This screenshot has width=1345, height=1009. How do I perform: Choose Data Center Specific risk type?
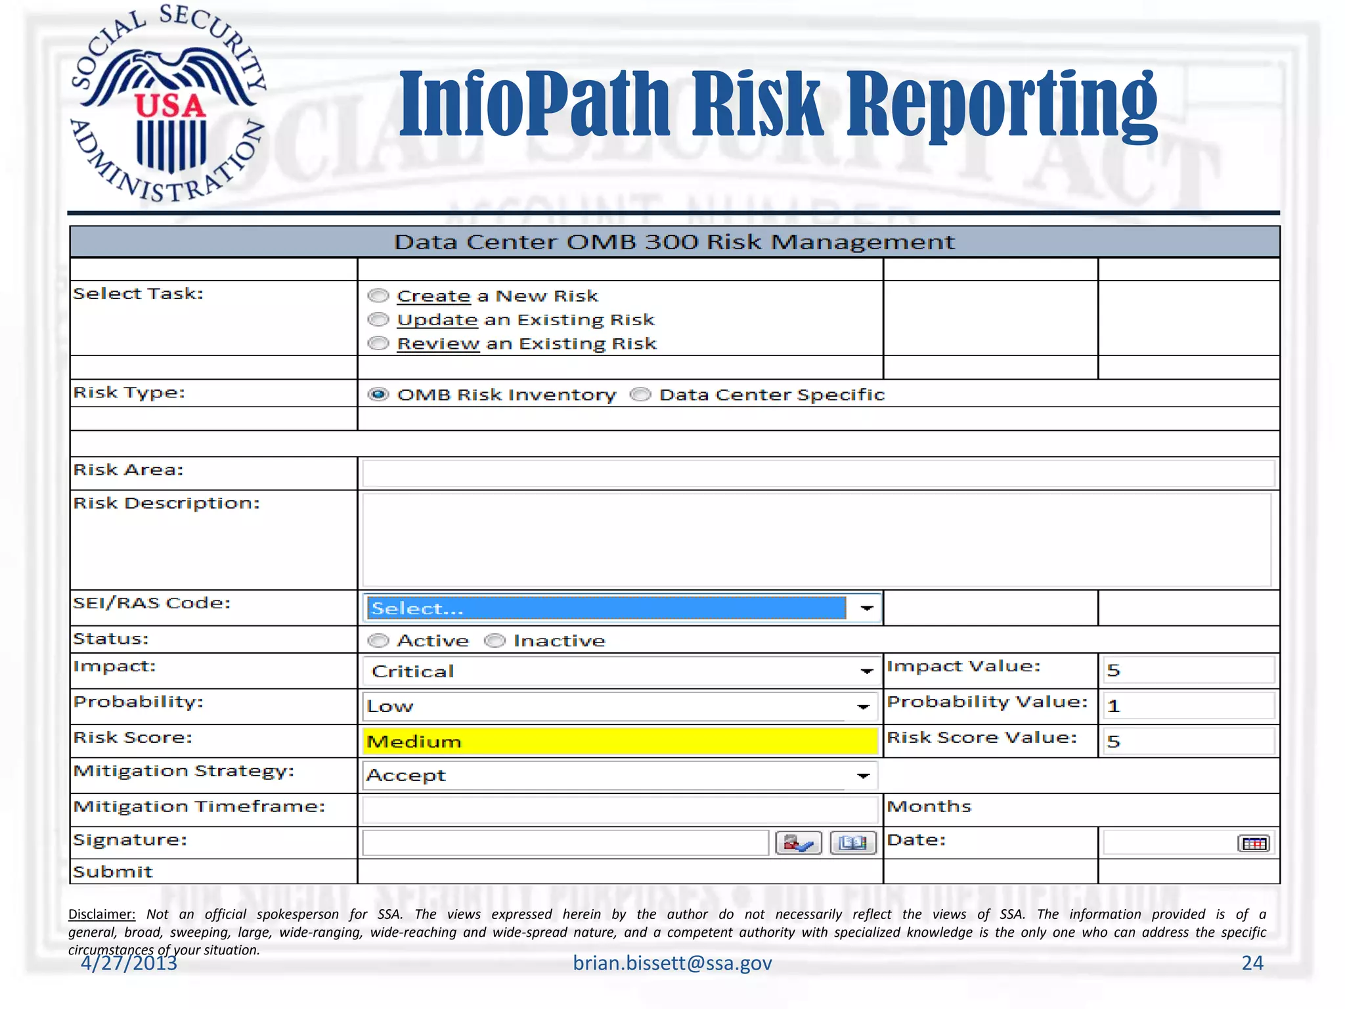640,395
